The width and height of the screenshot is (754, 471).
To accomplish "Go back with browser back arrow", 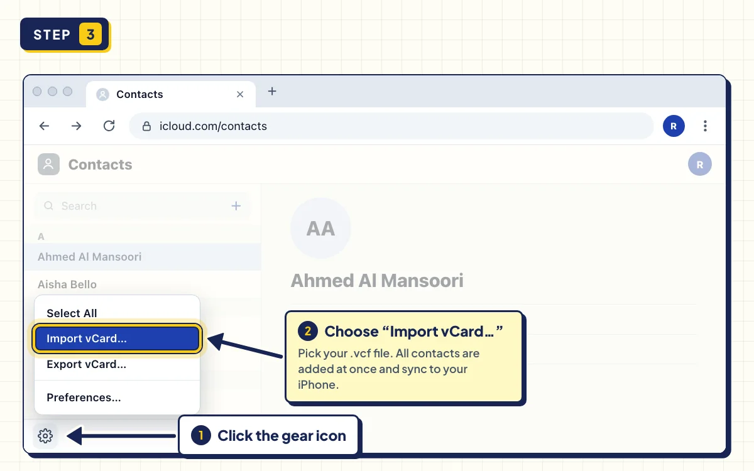I will (x=44, y=126).
